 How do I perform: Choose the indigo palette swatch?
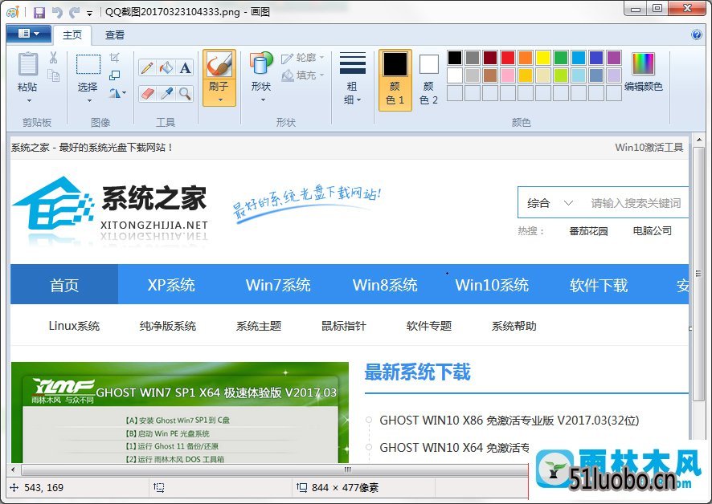point(596,58)
